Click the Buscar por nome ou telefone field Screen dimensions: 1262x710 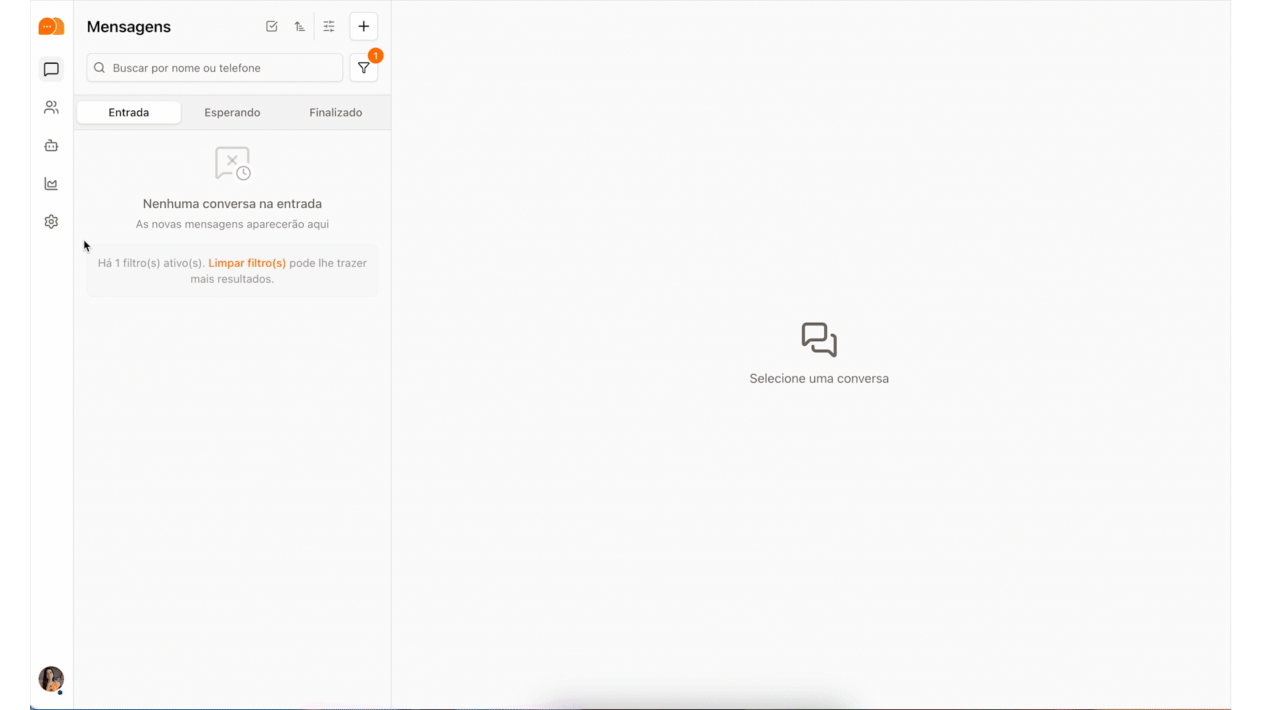coord(214,67)
